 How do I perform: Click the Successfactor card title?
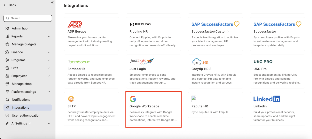[265, 31]
